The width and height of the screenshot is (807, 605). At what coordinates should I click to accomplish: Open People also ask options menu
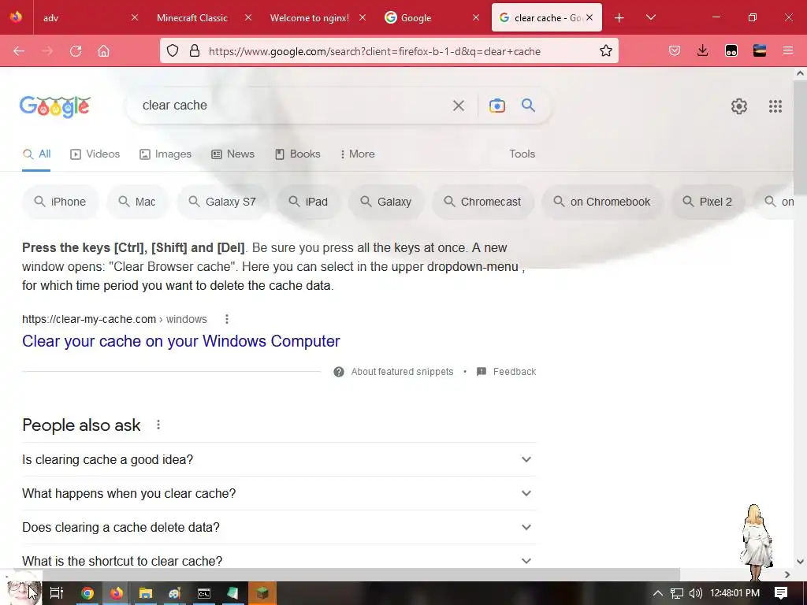(x=158, y=425)
